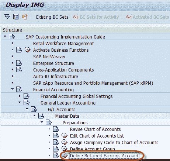Collapse G/L Accounts node
The height and width of the screenshot is (161, 170).
tap(27, 109)
